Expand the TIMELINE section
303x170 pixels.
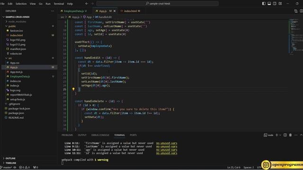11,163
